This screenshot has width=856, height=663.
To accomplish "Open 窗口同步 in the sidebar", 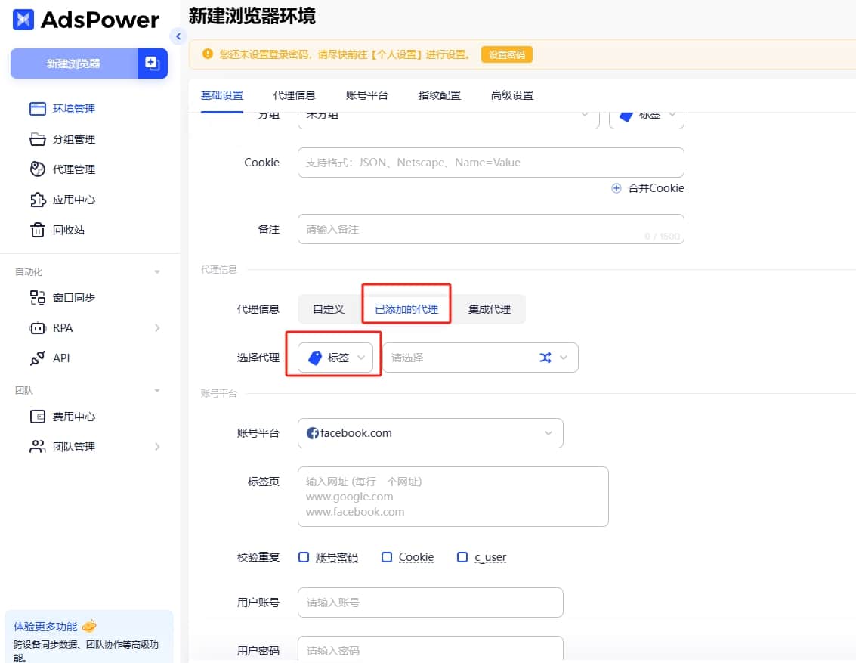I will point(74,298).
